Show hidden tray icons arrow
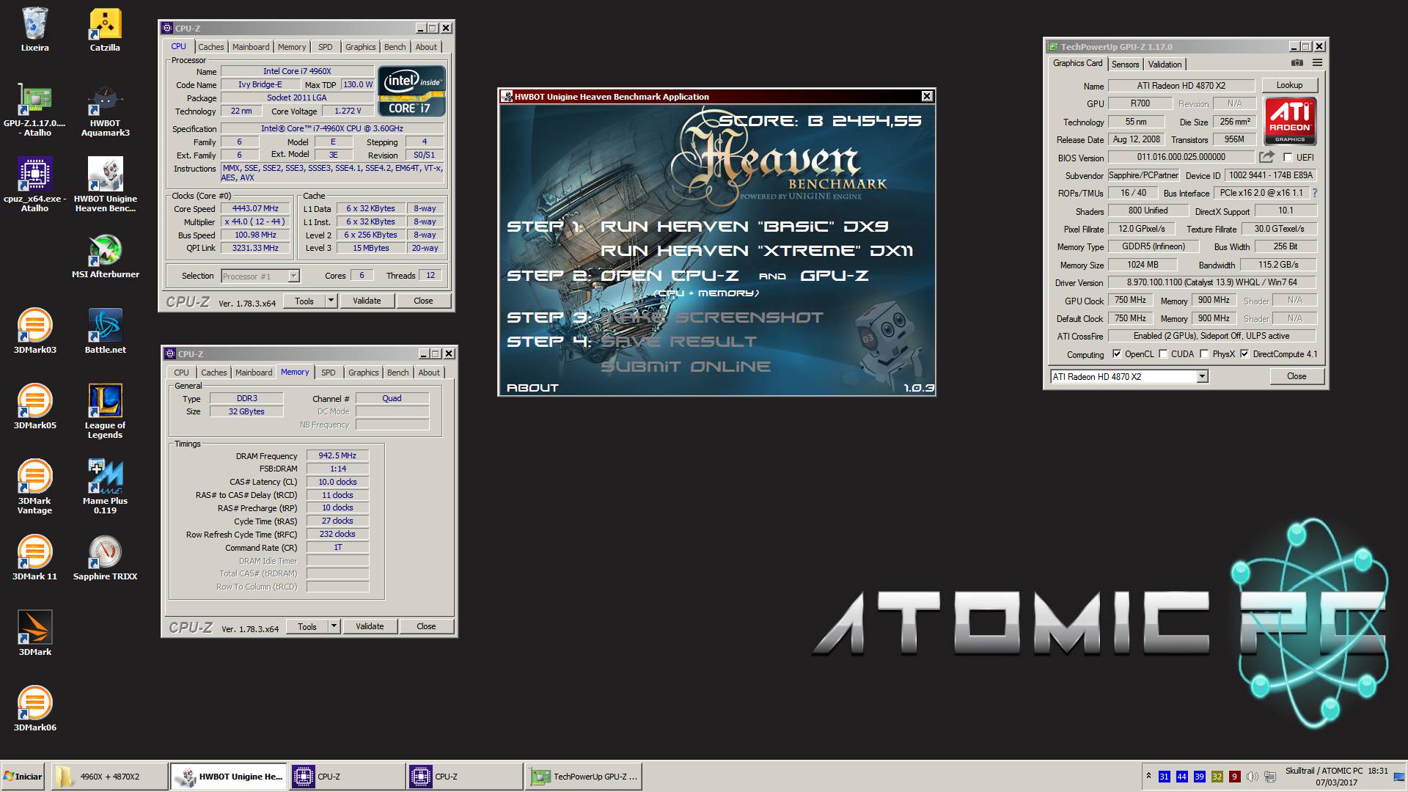Screen dimensions: 1408x792 [x=1148, y=776]
